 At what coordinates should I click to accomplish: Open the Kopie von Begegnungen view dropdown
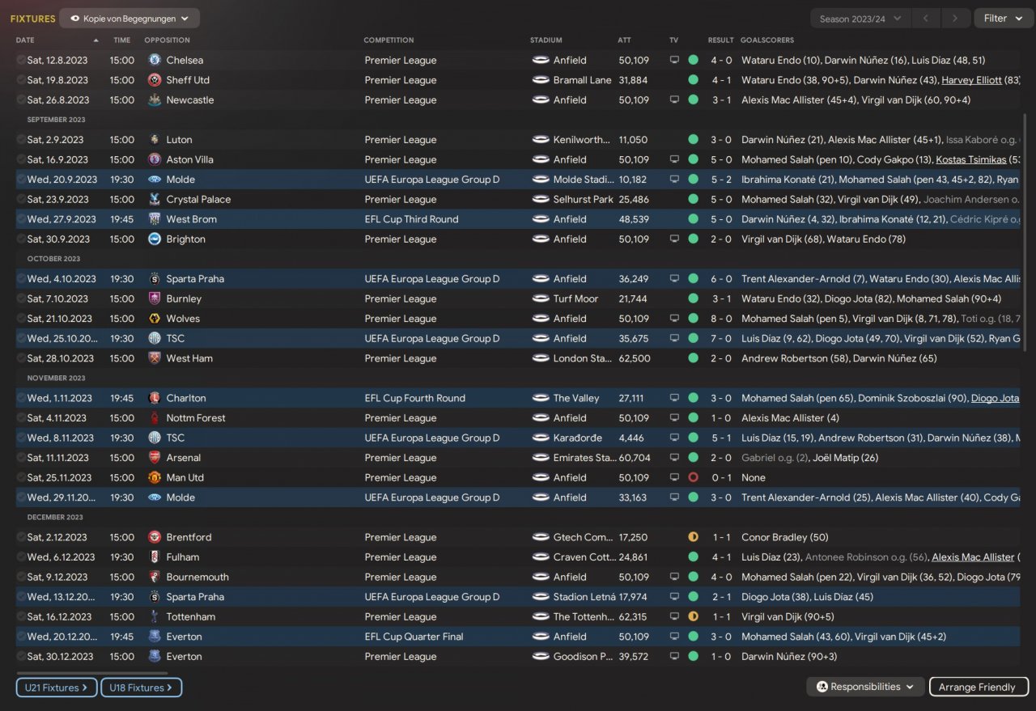pyautogui.click(x=129, y=19)
